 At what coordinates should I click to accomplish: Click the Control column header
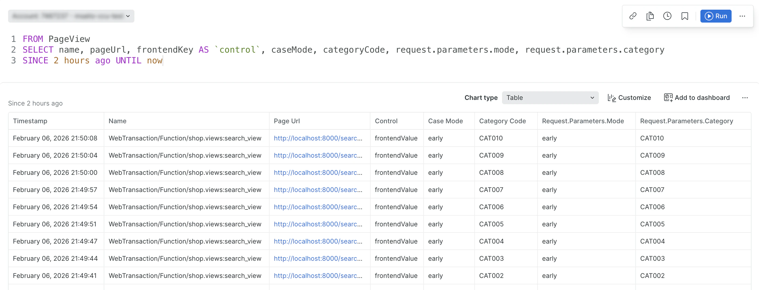(x=386, y=121)
